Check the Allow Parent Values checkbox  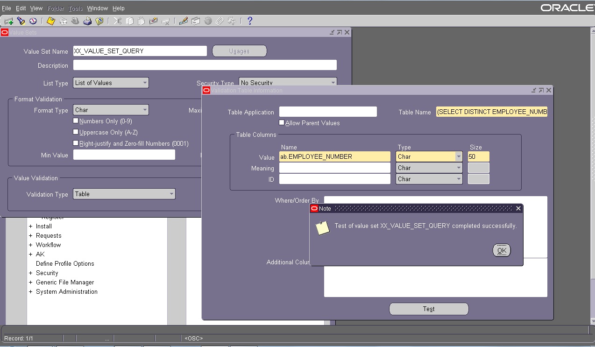[281, 123]
